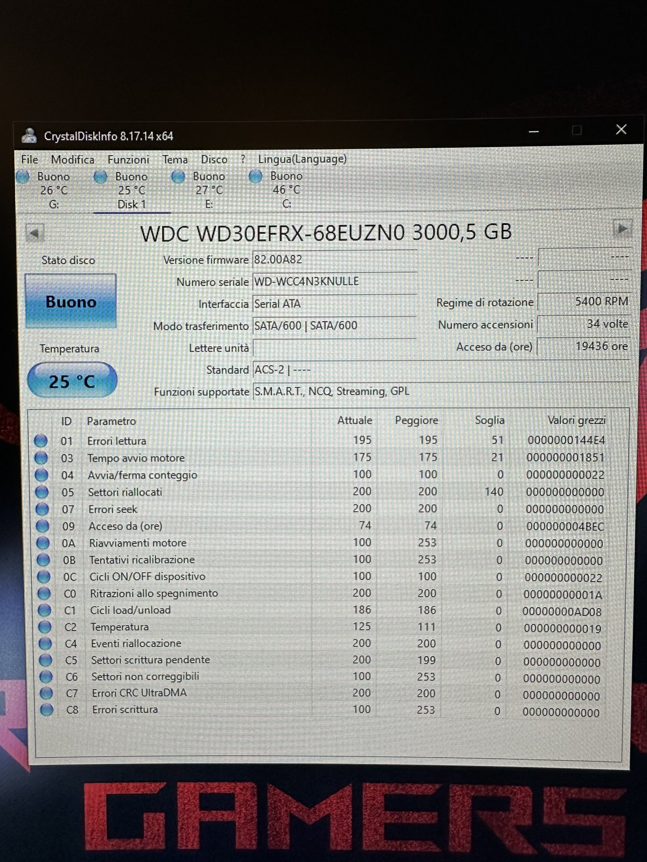Click the firmware version field 82.00A82

point(334,259)
